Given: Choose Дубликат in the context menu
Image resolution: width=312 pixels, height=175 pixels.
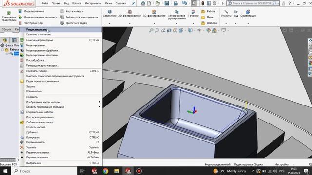Looking at the screenshot, I should [60, 132].
